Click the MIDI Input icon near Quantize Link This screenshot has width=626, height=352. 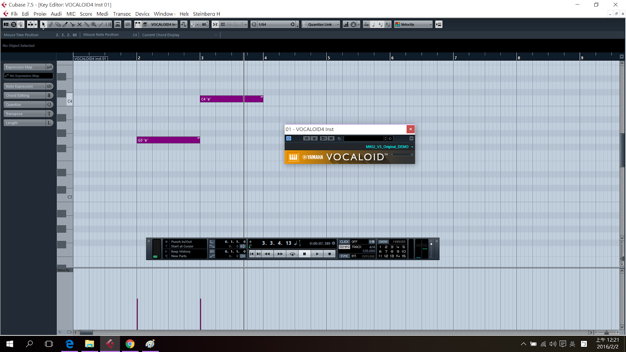click(353, 24)
